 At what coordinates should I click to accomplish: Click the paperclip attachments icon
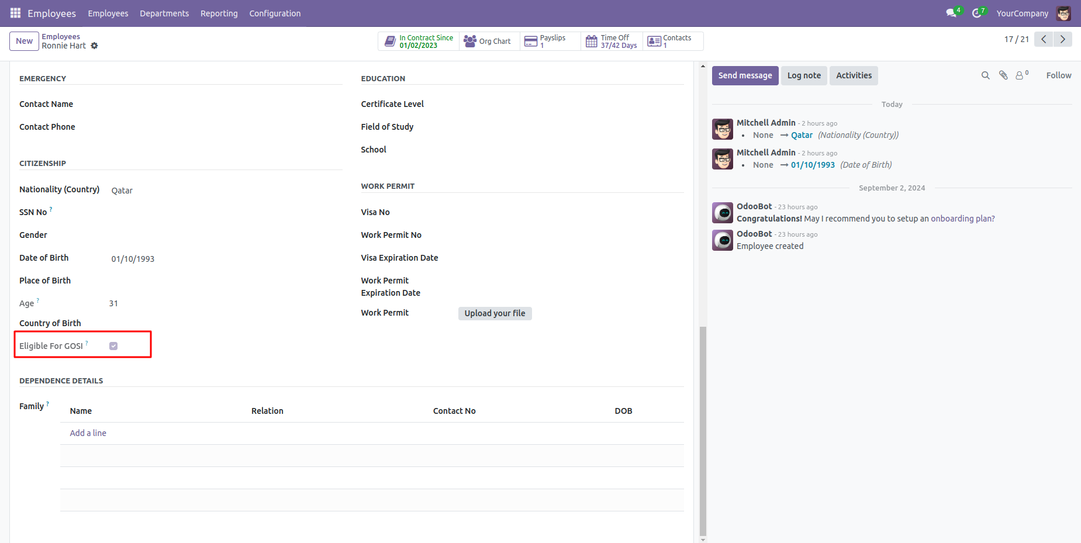pos(1003,75)
